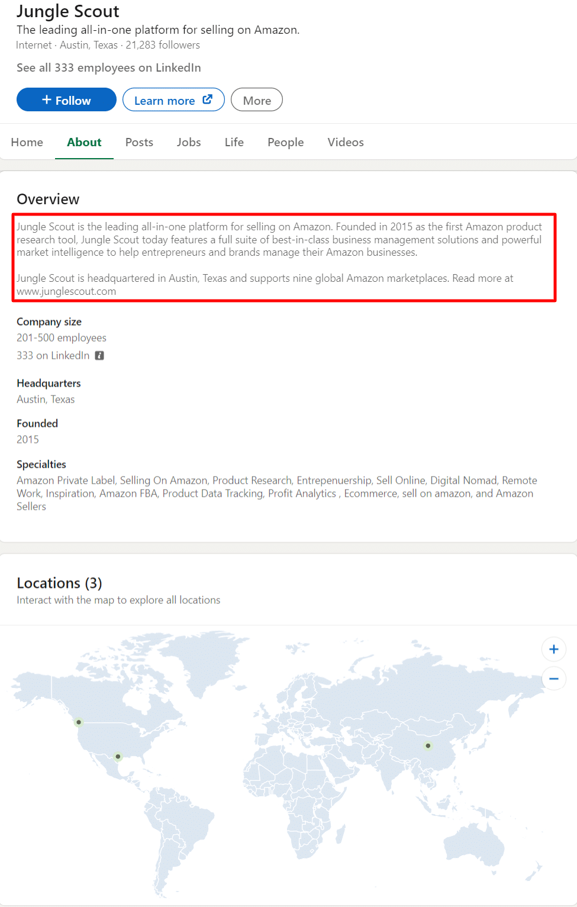See all 333 employees on LinkedIn

(x=109, y=67)
